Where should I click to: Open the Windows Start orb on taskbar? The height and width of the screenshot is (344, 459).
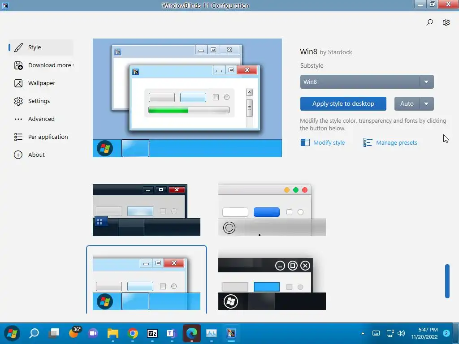click(x=12, y=333)
